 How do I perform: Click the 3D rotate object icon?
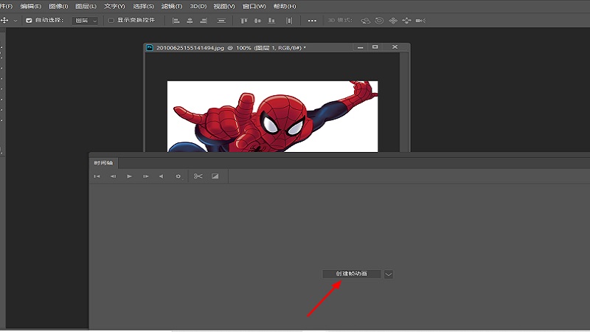coord(365,21)
